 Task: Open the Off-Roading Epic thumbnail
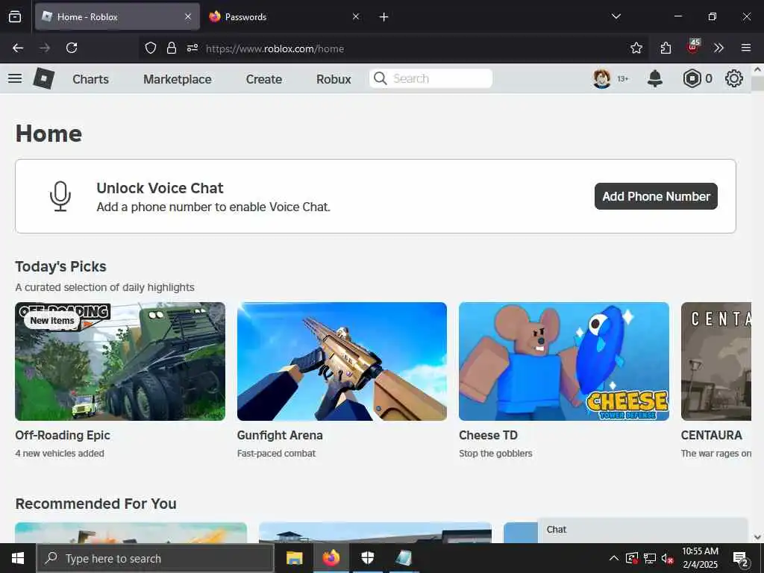click(120, 362)
